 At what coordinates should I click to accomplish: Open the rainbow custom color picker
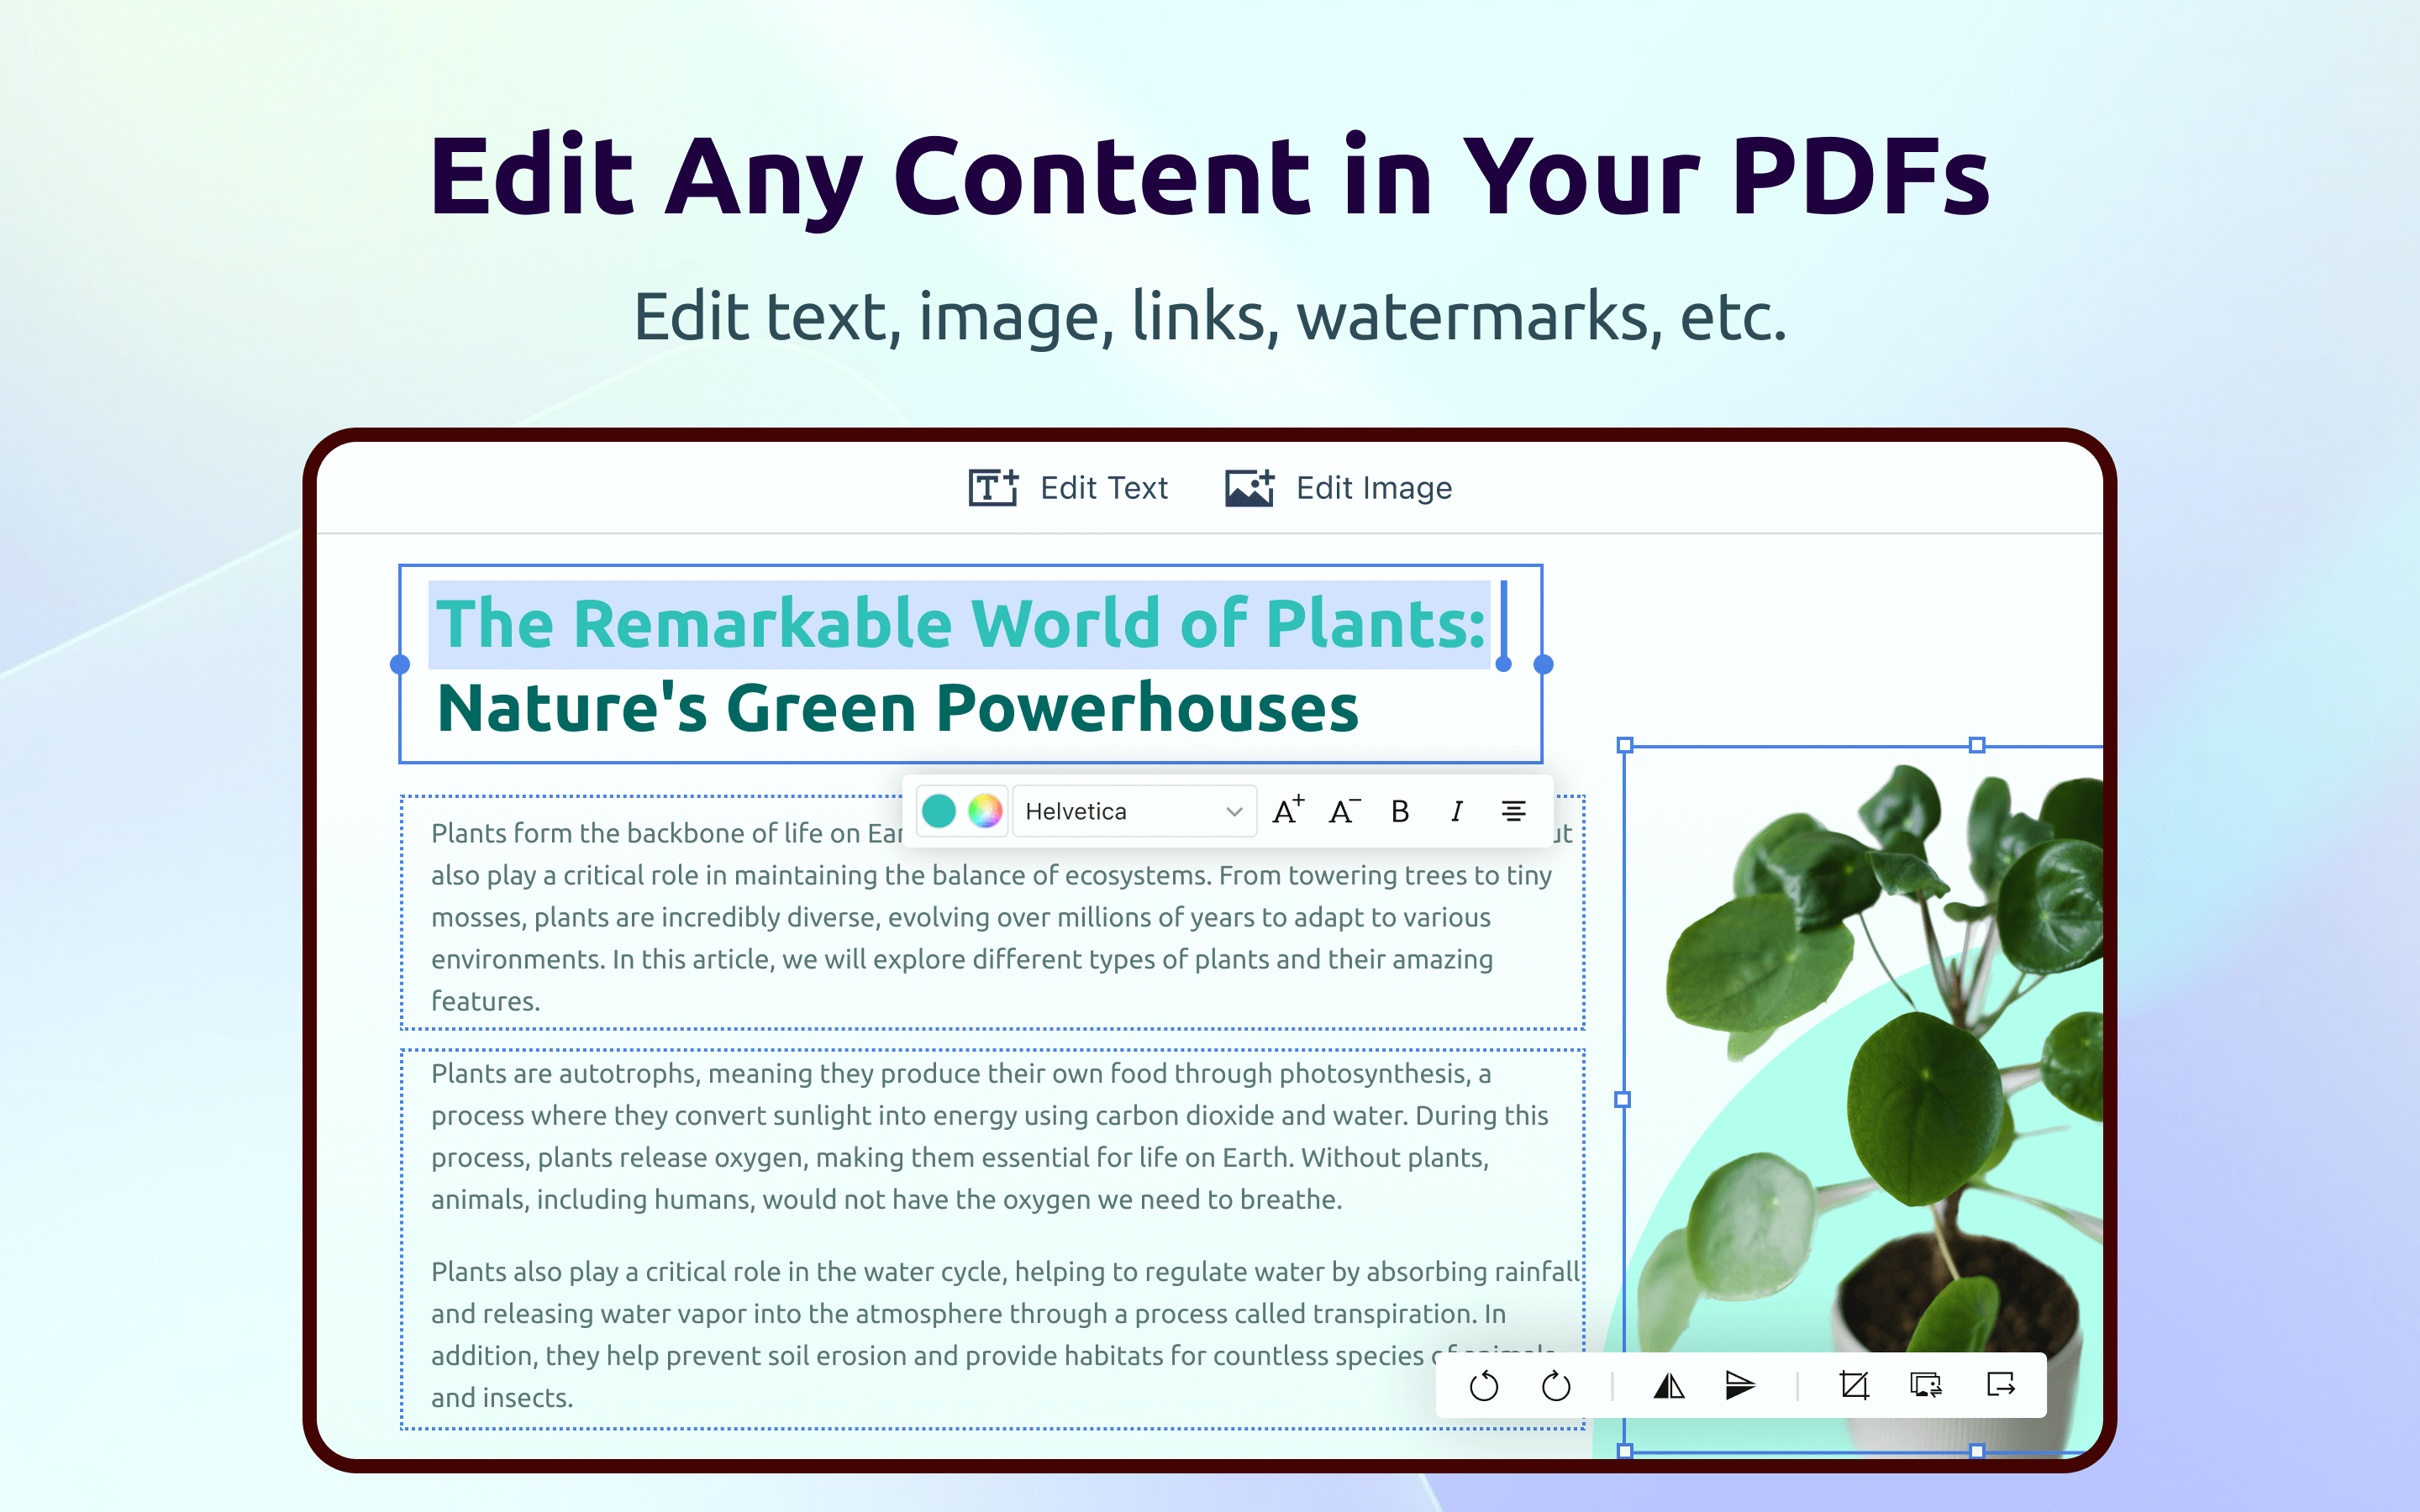coord(985,811)
